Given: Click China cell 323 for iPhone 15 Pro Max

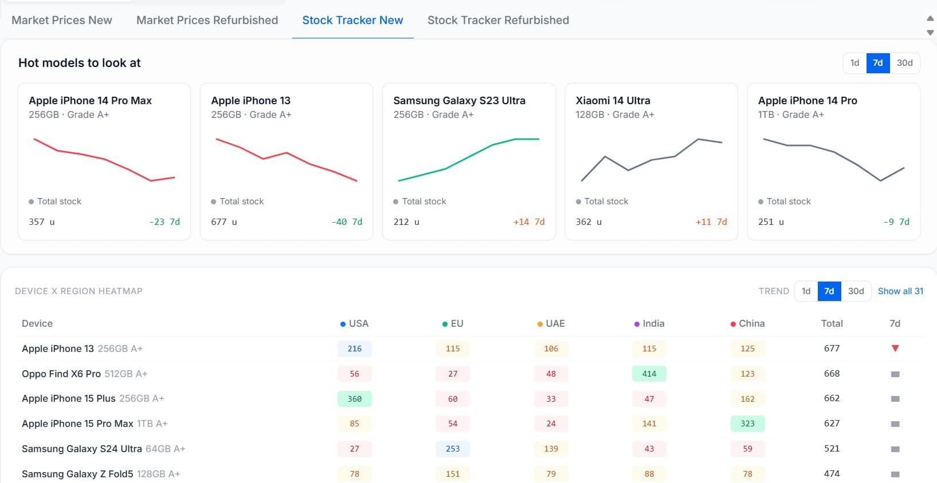Looking at the screenshot, I should [747, 424].
